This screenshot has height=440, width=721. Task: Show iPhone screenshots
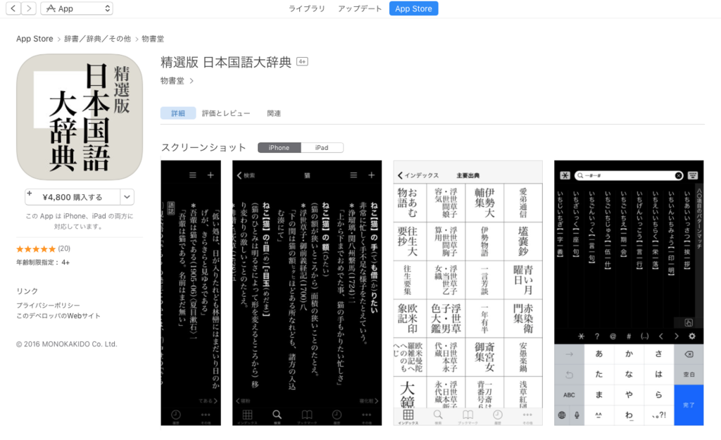tap(279, 148)
